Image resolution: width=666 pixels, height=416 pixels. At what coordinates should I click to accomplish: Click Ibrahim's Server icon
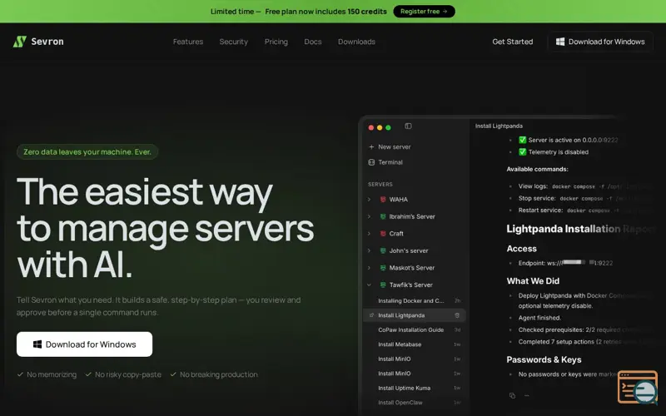point(383,216)
